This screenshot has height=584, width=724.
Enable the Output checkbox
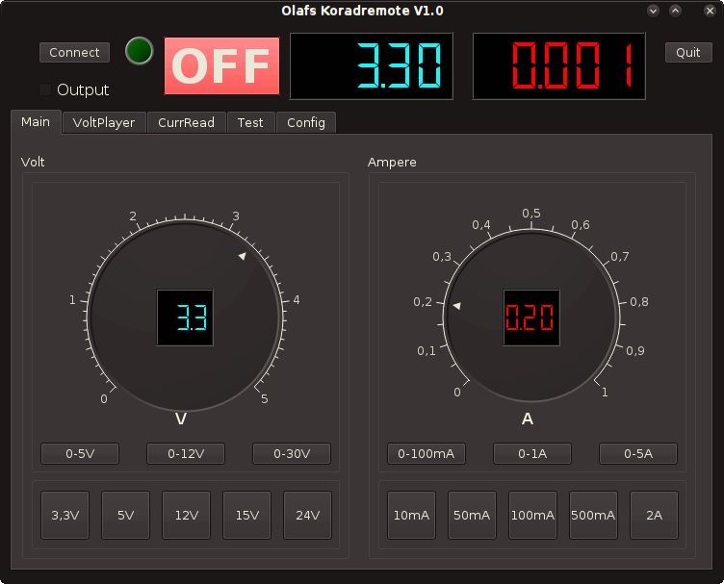pyautogui.click(x=45, y=90)
